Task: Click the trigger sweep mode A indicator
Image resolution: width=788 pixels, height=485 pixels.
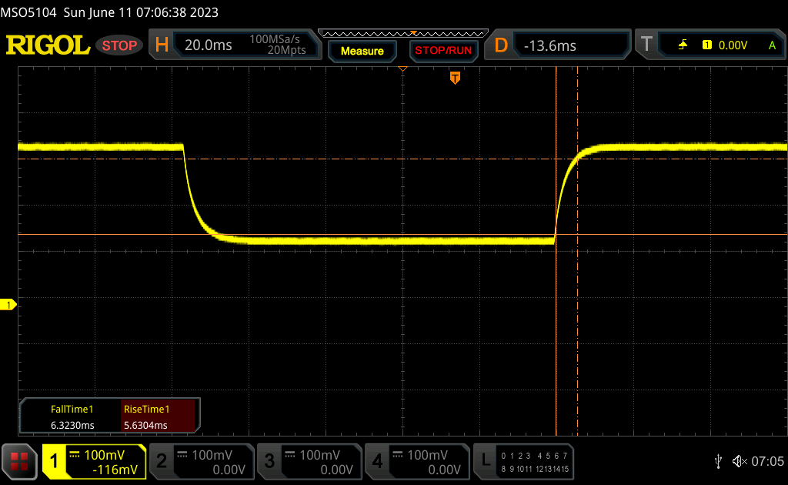Action: [773, 45]
